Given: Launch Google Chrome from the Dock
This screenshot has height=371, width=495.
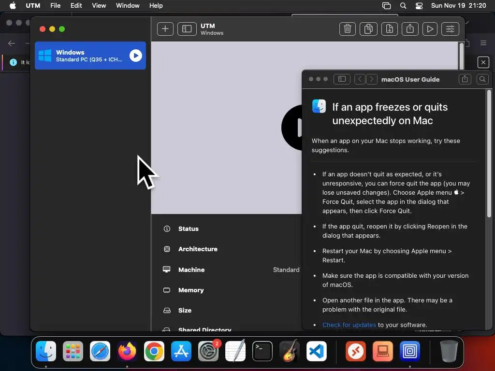Looking at the screenshot, I should 154,351.
